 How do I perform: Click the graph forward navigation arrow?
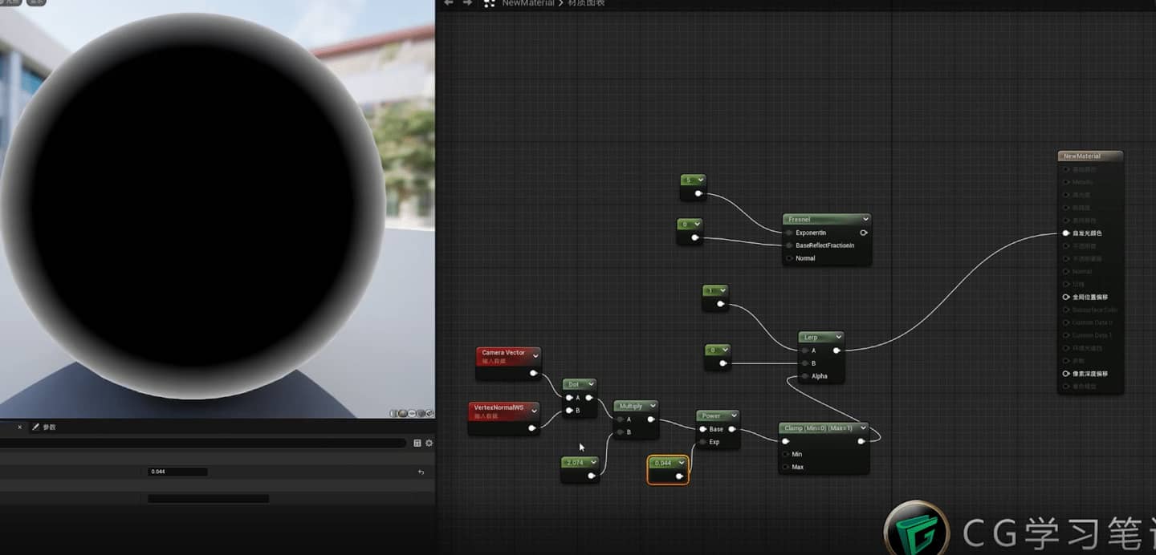click(467, 3)
